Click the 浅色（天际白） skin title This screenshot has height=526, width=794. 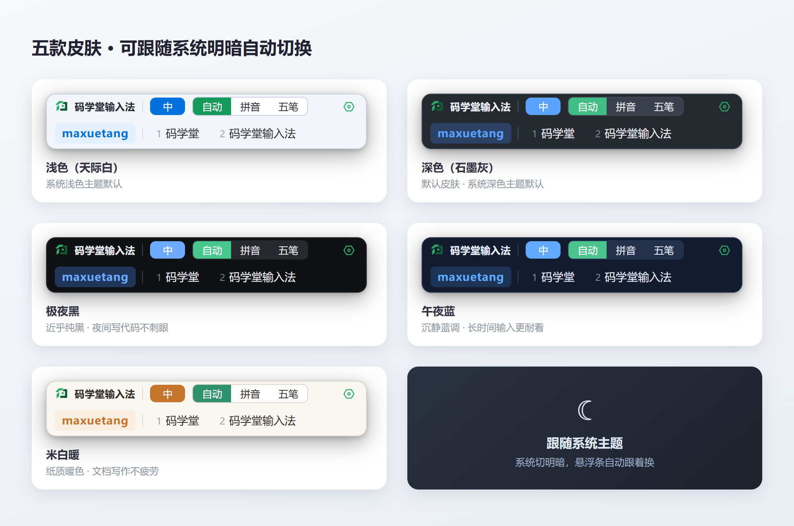tap(82, 168)
